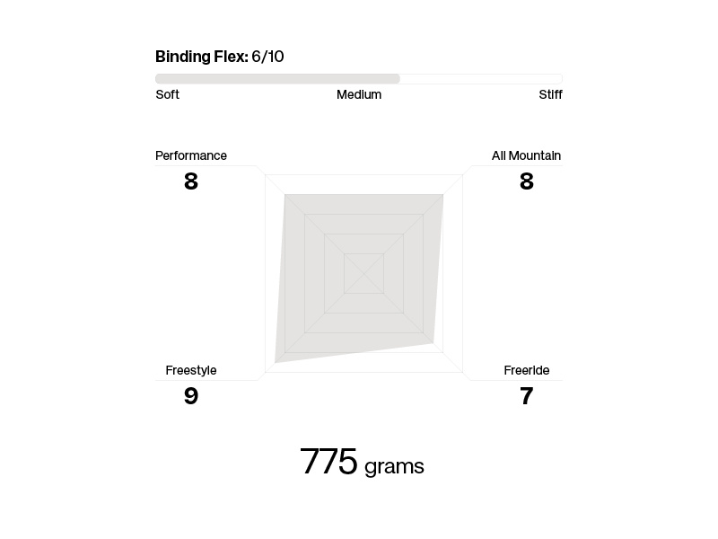
Task: Click the filled part of the flex bar
Action: tap(277, 79)
